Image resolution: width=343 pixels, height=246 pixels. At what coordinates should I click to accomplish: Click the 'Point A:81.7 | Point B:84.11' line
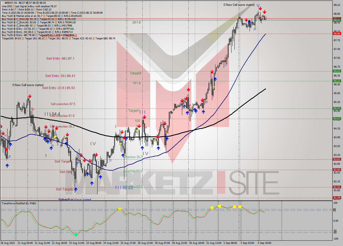click(18, 9)
